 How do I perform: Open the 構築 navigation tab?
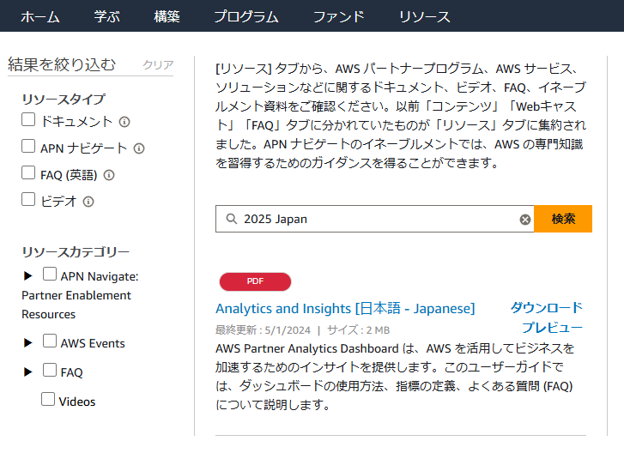click(x=167, y=16)
